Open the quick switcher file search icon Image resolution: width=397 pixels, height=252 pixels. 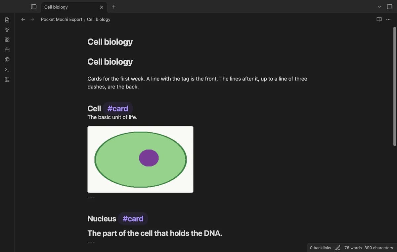pos(7,20)
